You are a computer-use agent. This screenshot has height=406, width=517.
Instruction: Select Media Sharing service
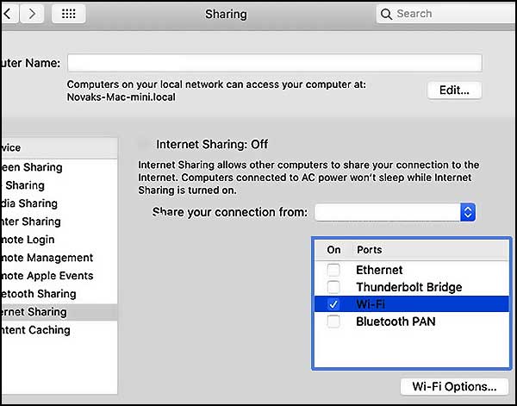[x=59, y=203]
